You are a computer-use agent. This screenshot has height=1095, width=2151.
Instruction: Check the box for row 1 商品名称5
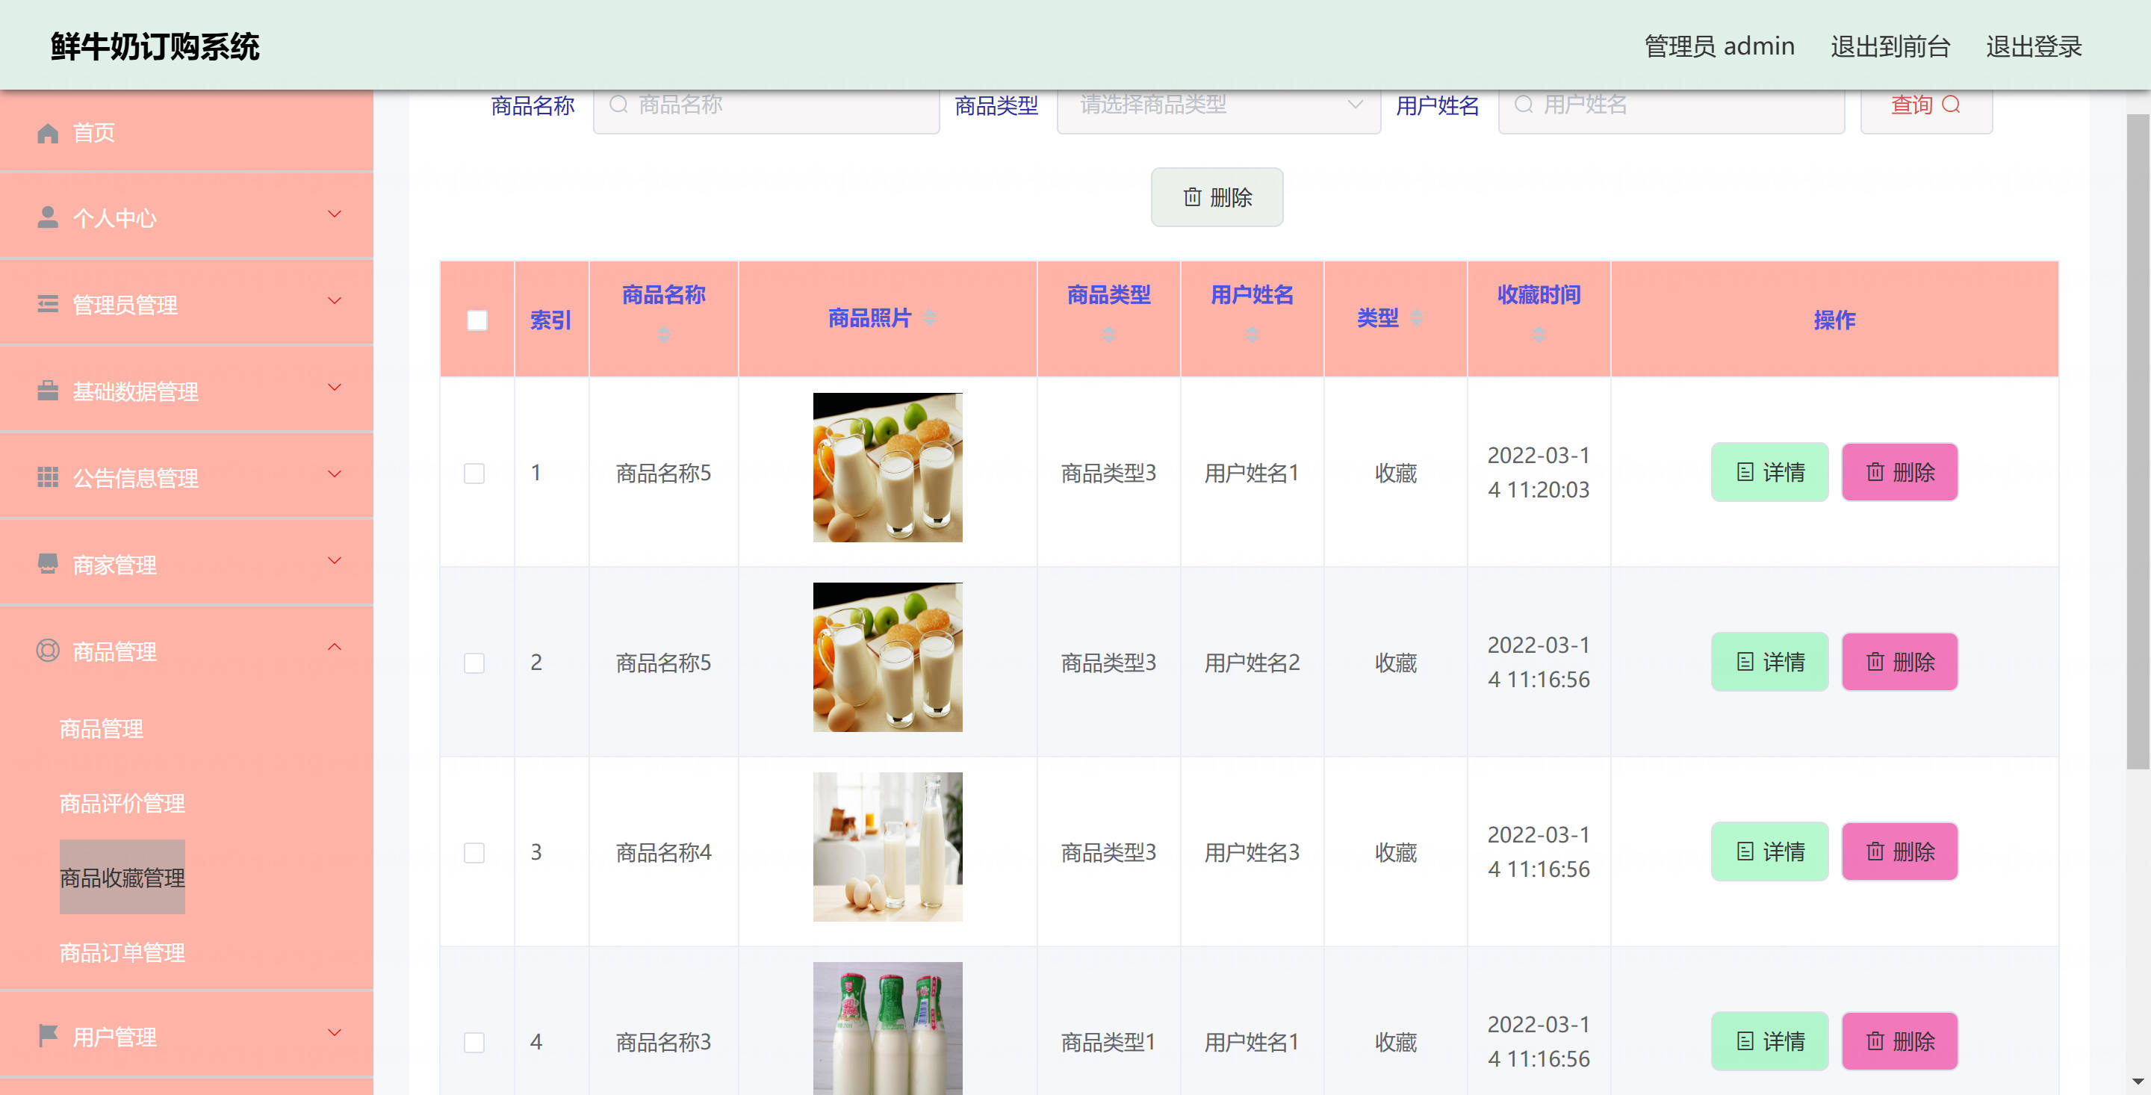pyautogui.click(x=474, y=474)
